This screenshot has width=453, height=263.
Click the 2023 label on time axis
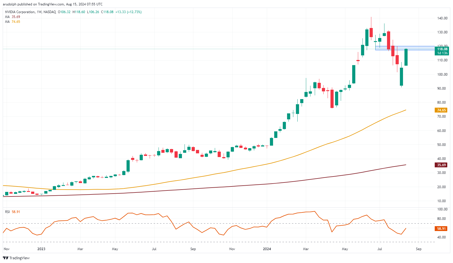pyautogui.click(x=41, y=249)
